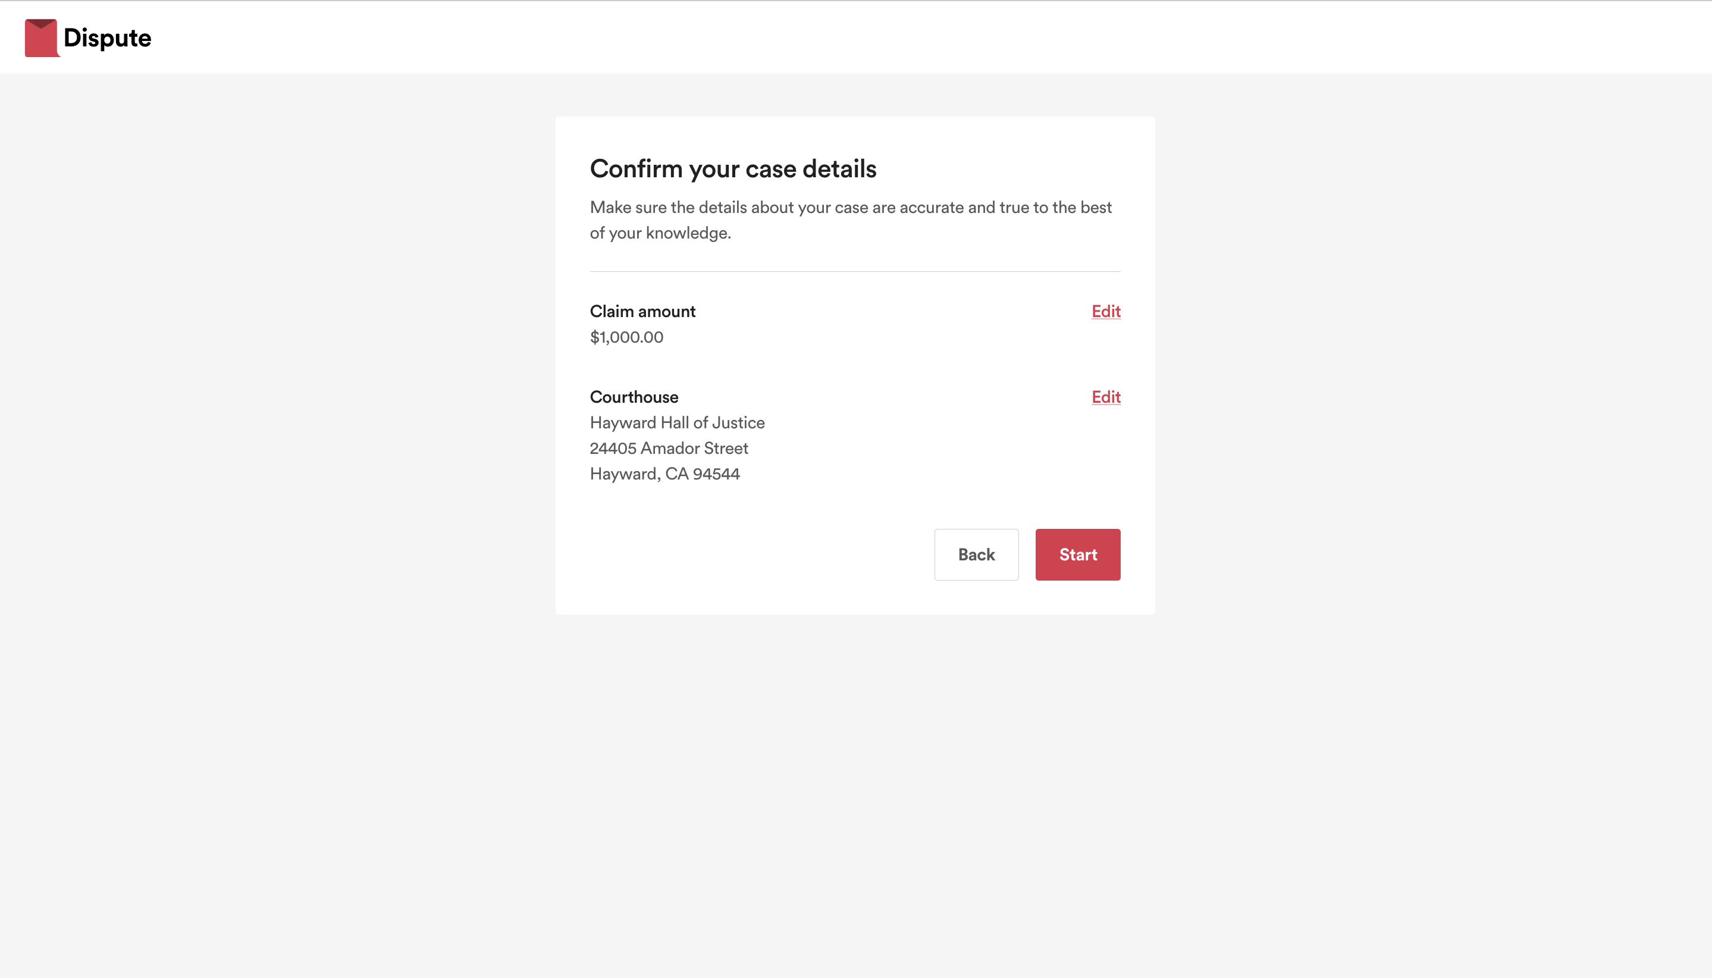
Task: Click the Courthouse label
Action: pos(634,397)
